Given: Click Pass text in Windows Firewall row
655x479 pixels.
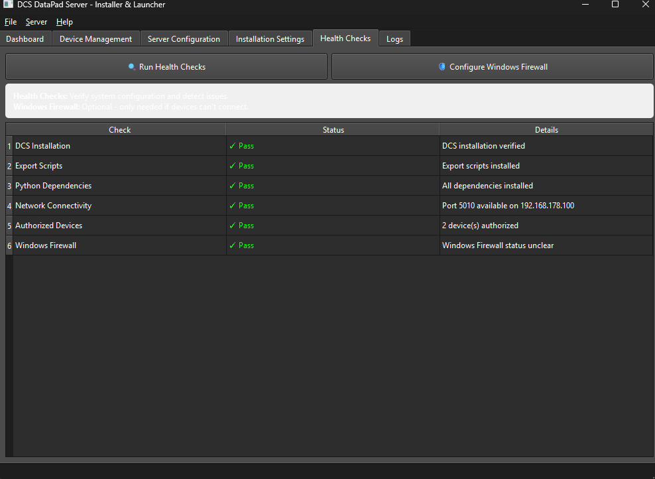Looking at the screenshot, I should 246,245.
